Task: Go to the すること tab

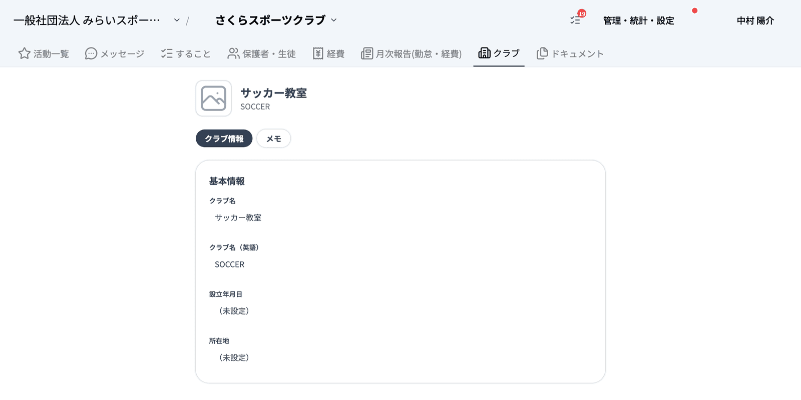Action: [x=186, y=53]
